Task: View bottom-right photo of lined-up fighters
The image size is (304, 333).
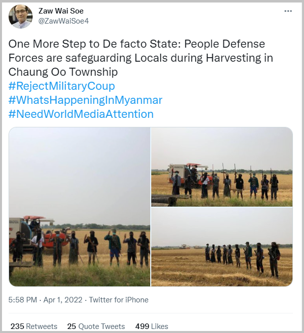Action: tap(222, 247)
